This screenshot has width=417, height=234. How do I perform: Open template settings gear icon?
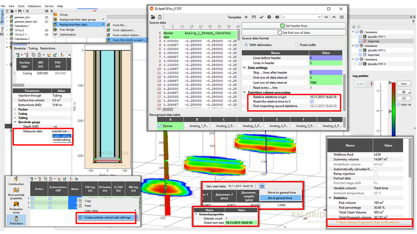point(269,17)
